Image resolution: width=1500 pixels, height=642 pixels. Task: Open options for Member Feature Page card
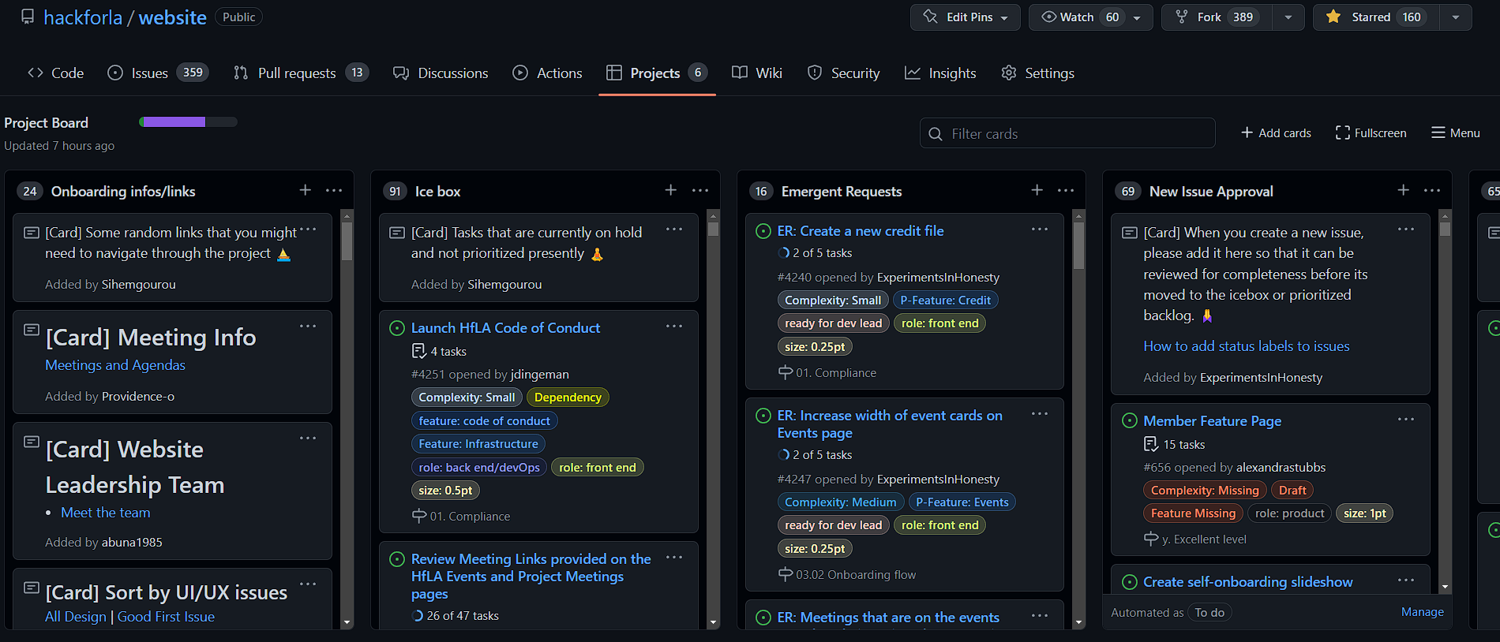(1406, 419)
